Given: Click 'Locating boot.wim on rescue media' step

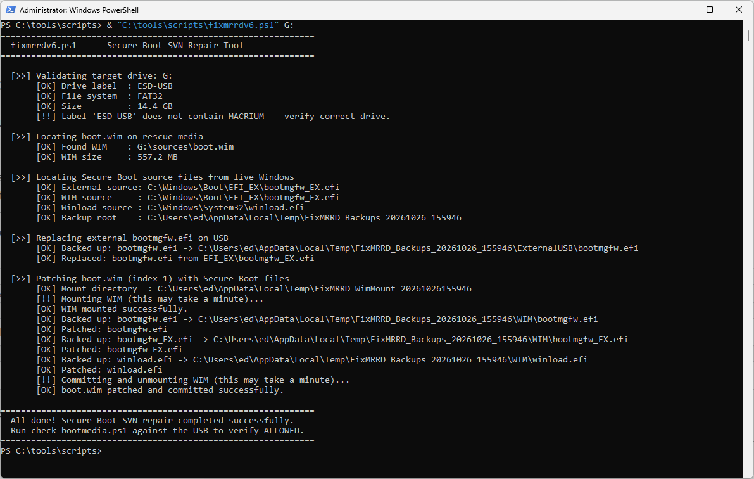Looking at the screenshot, I should pyautogui.click(x=107, y=136).
